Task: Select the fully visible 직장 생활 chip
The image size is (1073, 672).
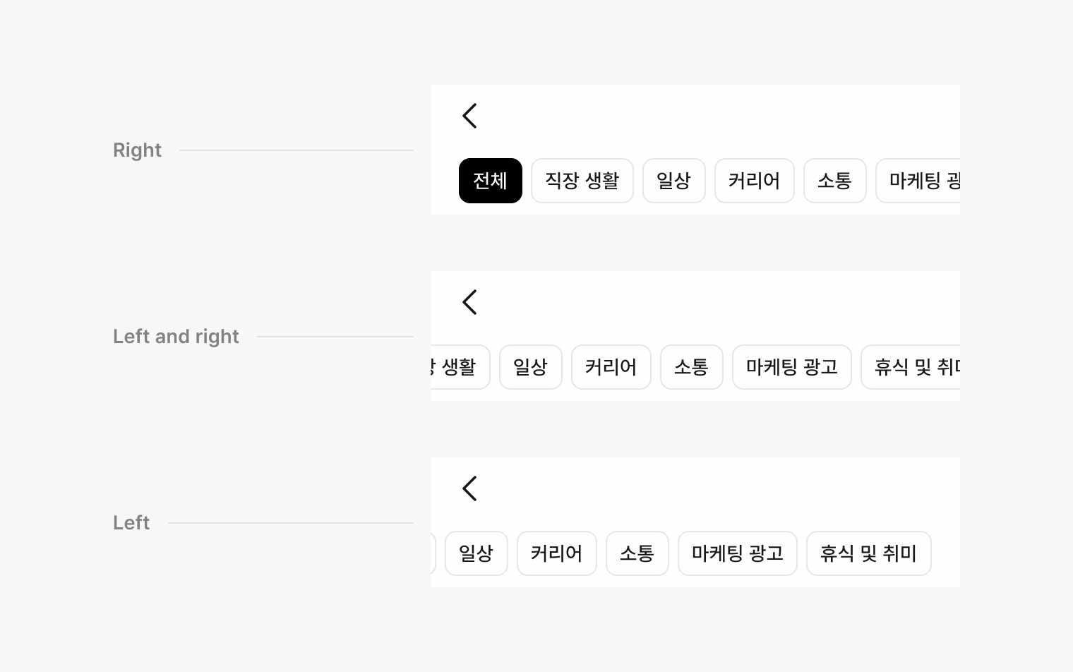Action: (x=582, y=181)
